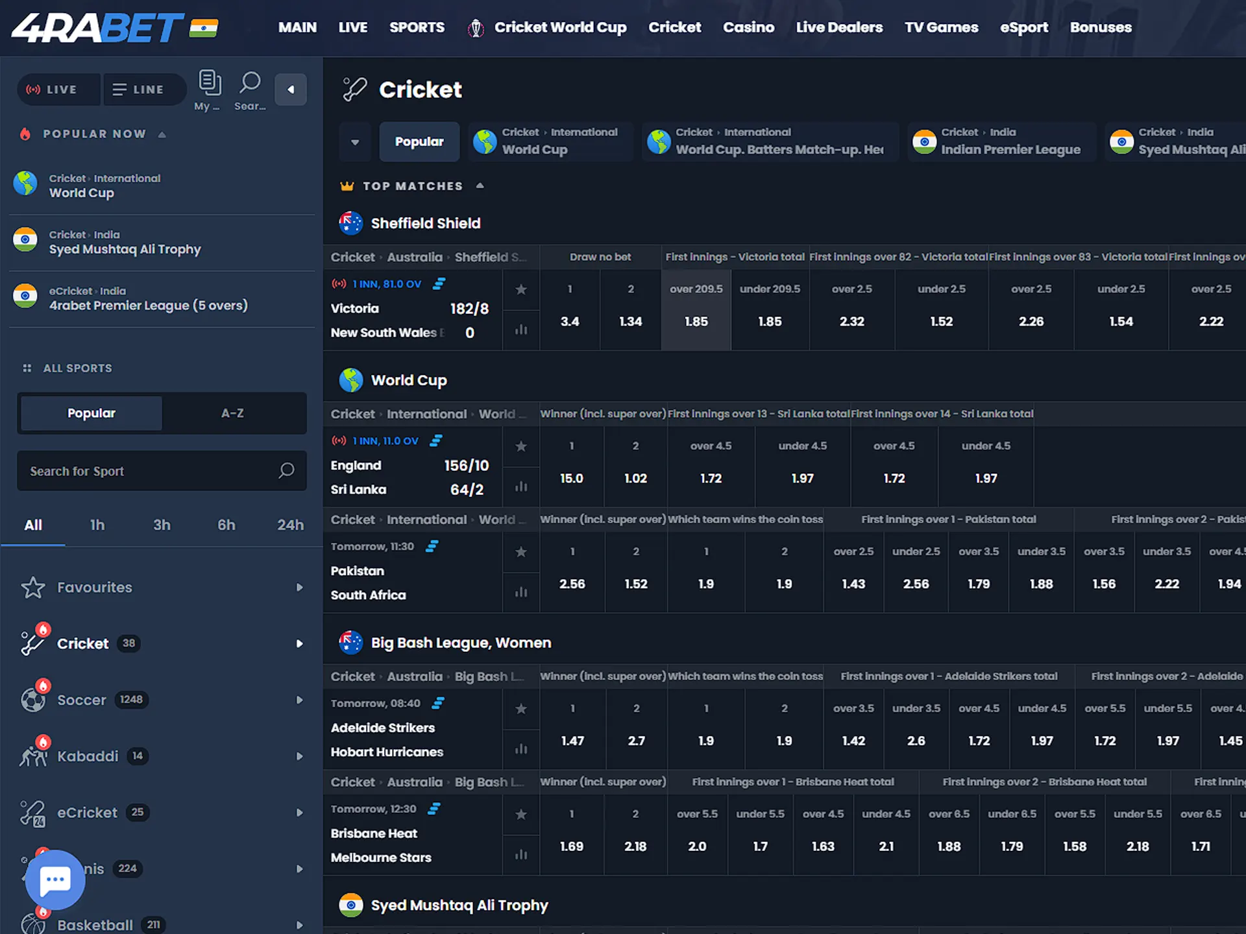Screen dimensions: 1246x934
Task: Open the sidebar search icon
Action: click(x=250, y=83)
